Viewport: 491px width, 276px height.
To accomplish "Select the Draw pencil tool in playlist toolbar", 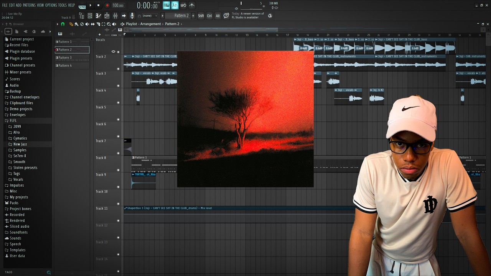I will (71, 24).
